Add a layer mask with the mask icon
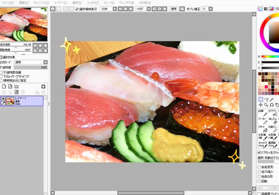The width and height of the screenshot is (279, 195). tap(43, 87)
